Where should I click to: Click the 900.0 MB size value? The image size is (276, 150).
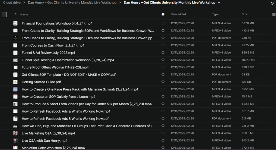pos(248,133)
